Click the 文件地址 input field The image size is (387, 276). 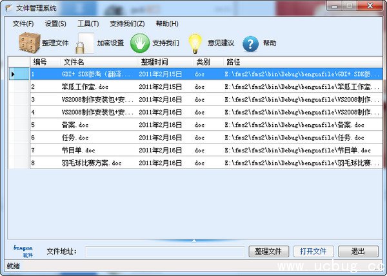point(165,251)
